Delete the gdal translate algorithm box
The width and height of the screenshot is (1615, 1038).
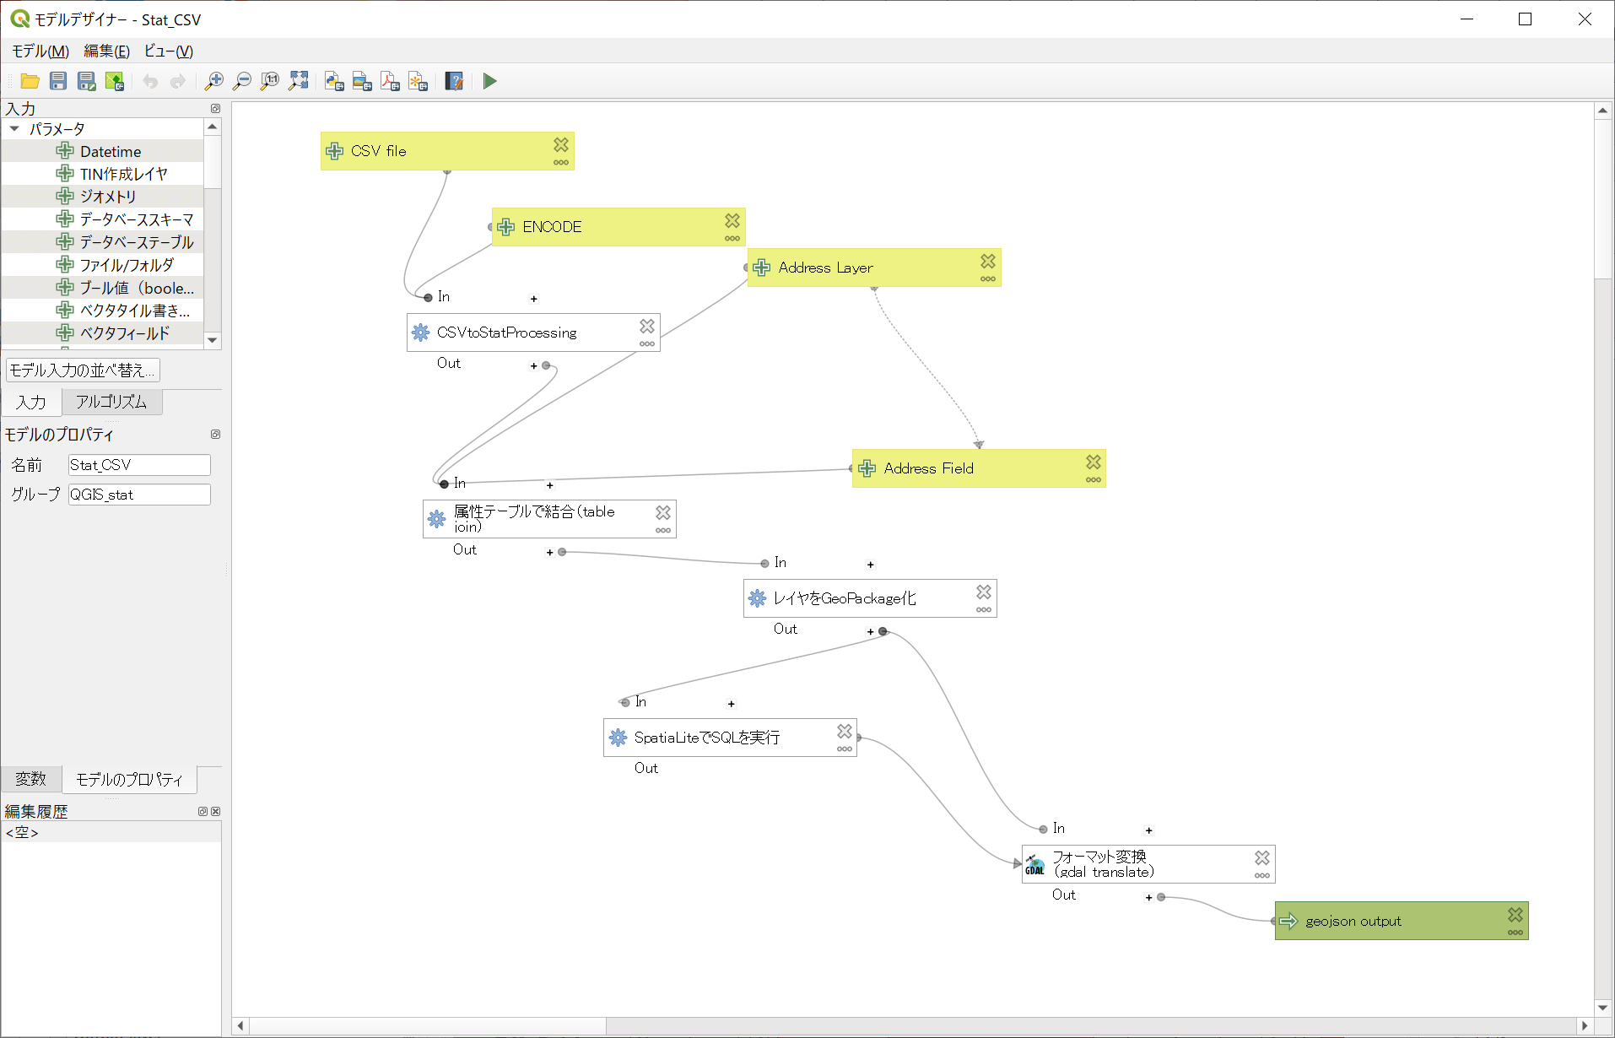pos(1262,857)
